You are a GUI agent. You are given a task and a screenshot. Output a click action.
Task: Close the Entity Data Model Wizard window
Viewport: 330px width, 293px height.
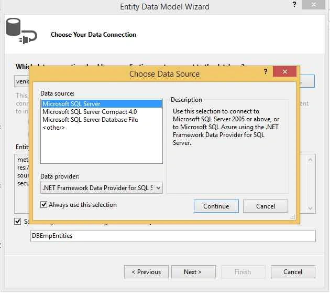click(x=313, y=4)
